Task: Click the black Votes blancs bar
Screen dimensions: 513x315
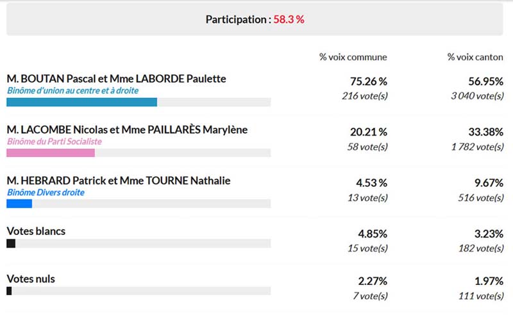Action: 11,243
